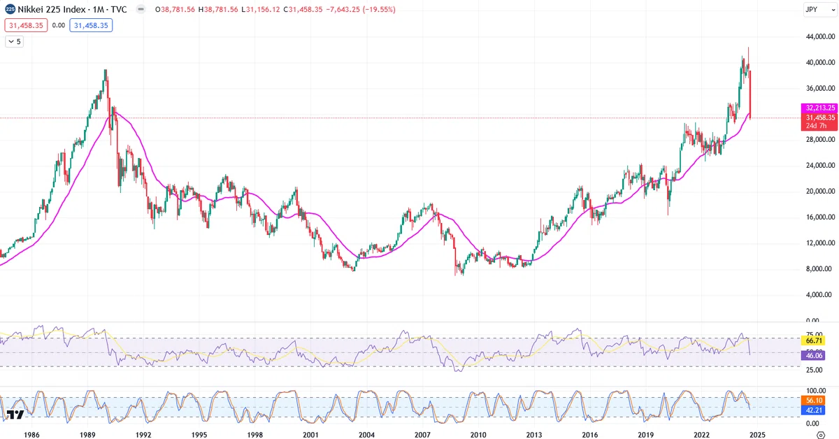
Task: Click the yellow 66.71 RSI average label
Action: [x=812, y=340]
